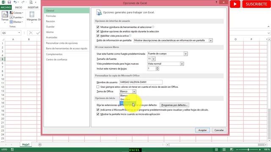Open the Colores theme colors icon
Viewport: 271px width, 152px height.
11,13
